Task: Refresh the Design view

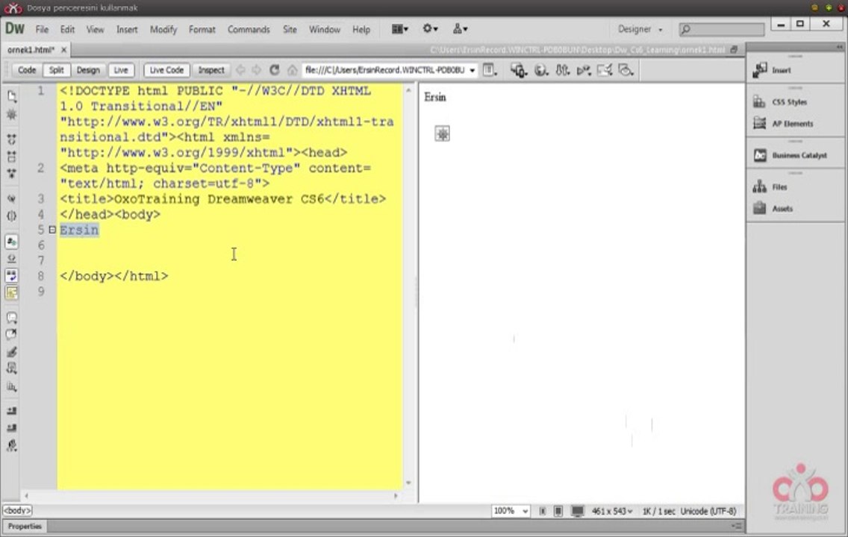Action: tap(275, 70)
